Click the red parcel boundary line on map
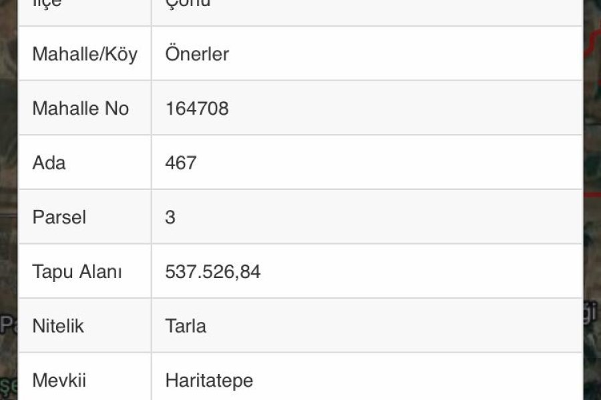Viewport: 601px width, 400px height. click(592, 195)
